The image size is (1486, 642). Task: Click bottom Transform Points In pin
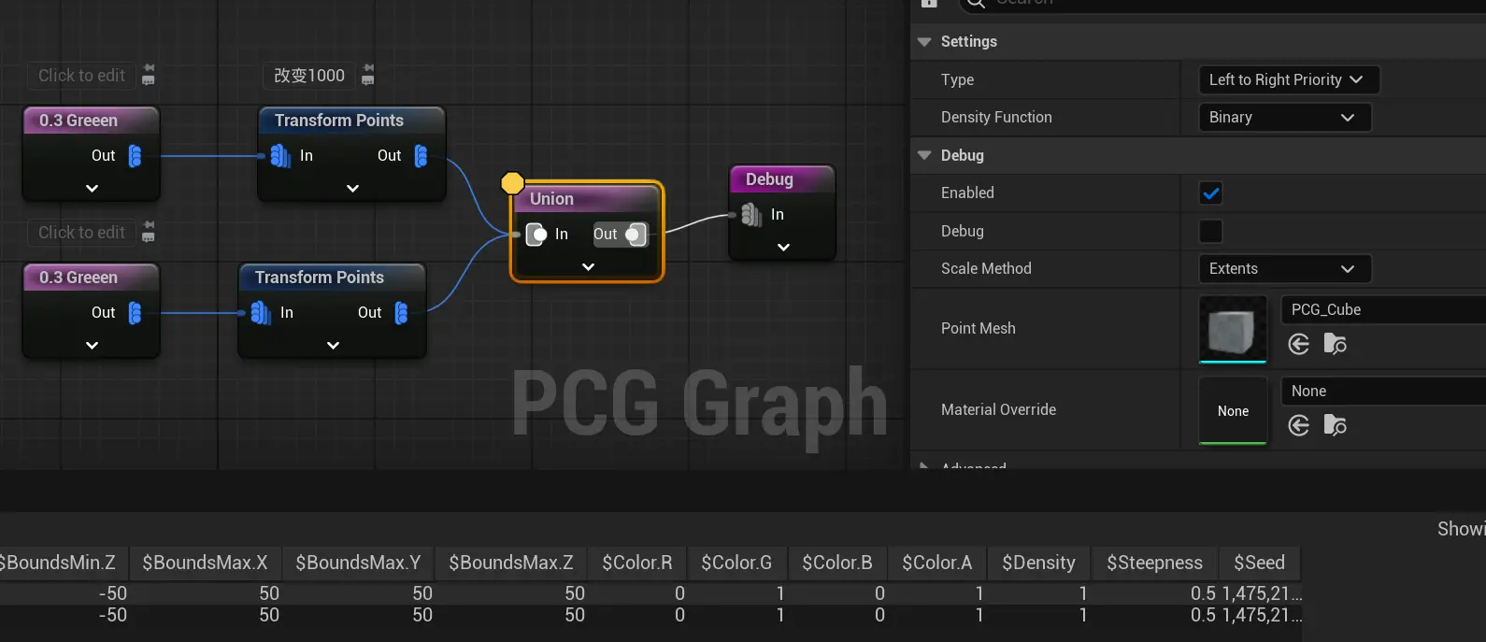[260, 313]
